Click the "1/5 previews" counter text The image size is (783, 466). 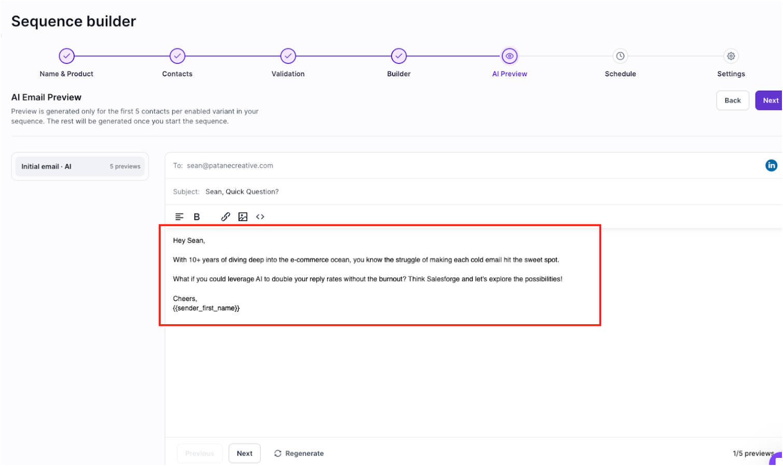coord(753,454)
